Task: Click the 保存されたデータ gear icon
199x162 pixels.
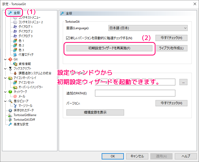Action: point(10,110)
